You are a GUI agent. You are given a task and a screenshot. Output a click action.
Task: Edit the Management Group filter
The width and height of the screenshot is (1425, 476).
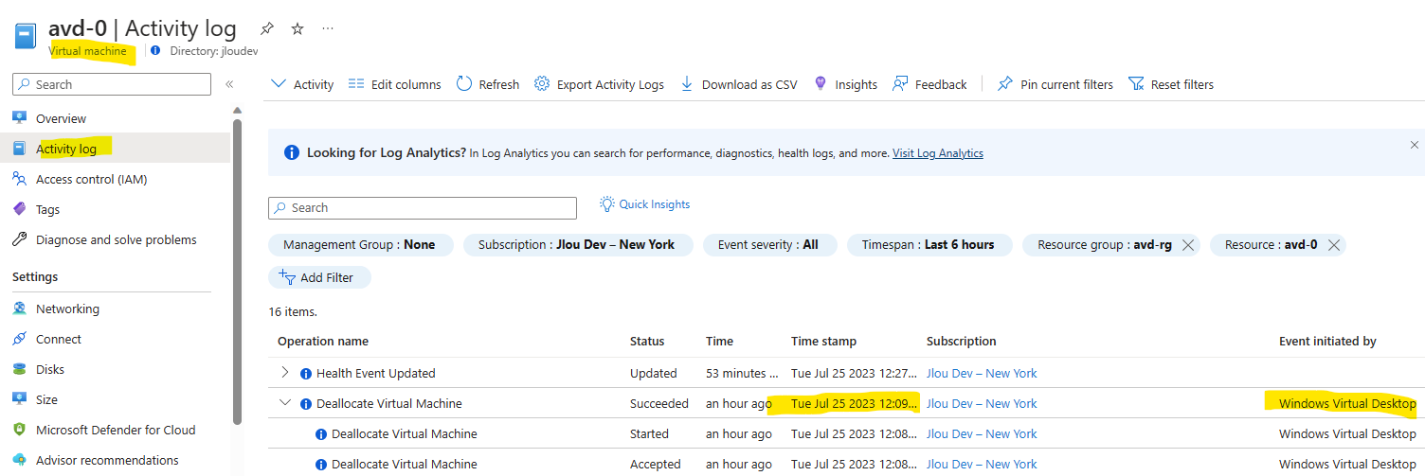pyautogui.click(x=360, y=245)
